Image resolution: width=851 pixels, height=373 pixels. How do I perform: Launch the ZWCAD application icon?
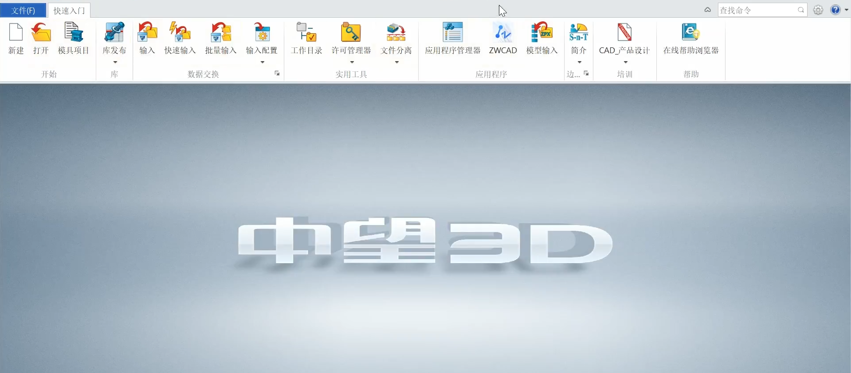click(x=503, y=33)
